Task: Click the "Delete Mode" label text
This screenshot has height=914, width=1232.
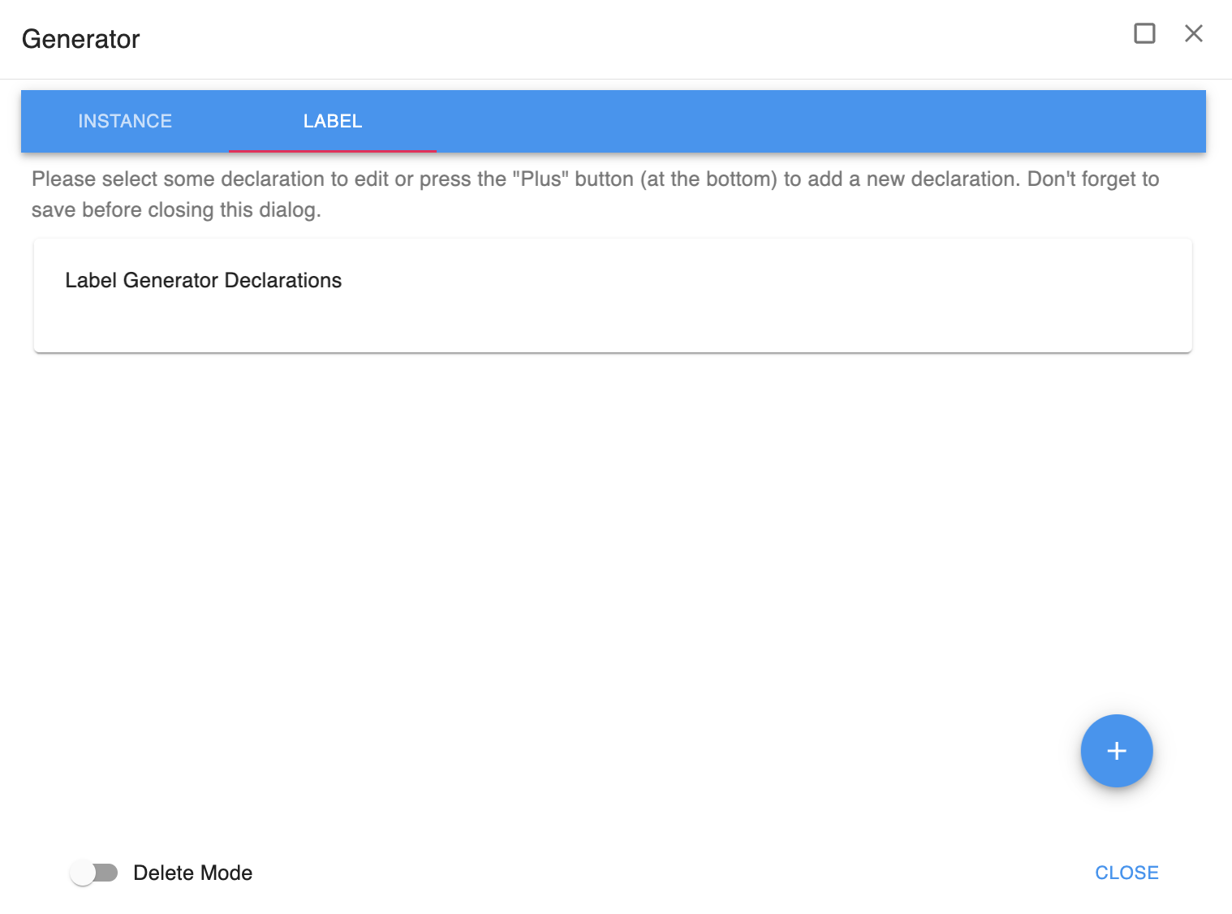Action: click(192, 873)
